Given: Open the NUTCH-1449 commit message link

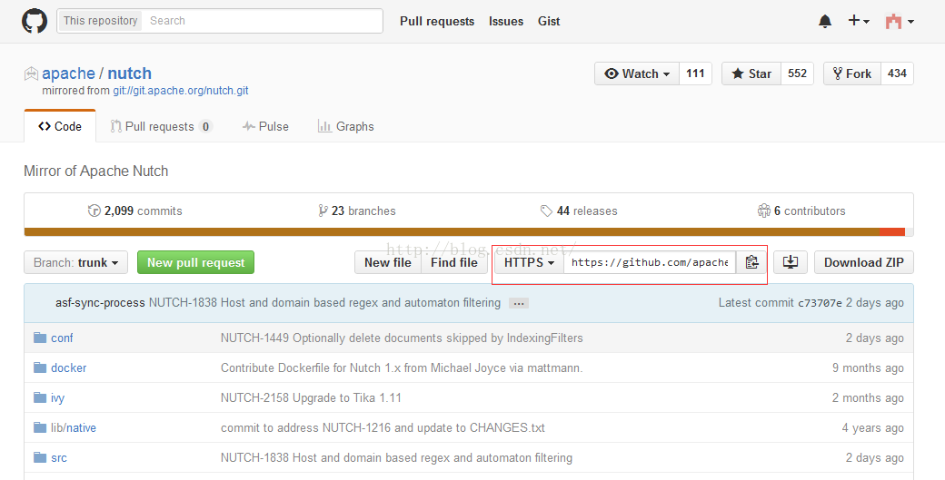Looking at the screenshot, I should click(x=402, y=338).
